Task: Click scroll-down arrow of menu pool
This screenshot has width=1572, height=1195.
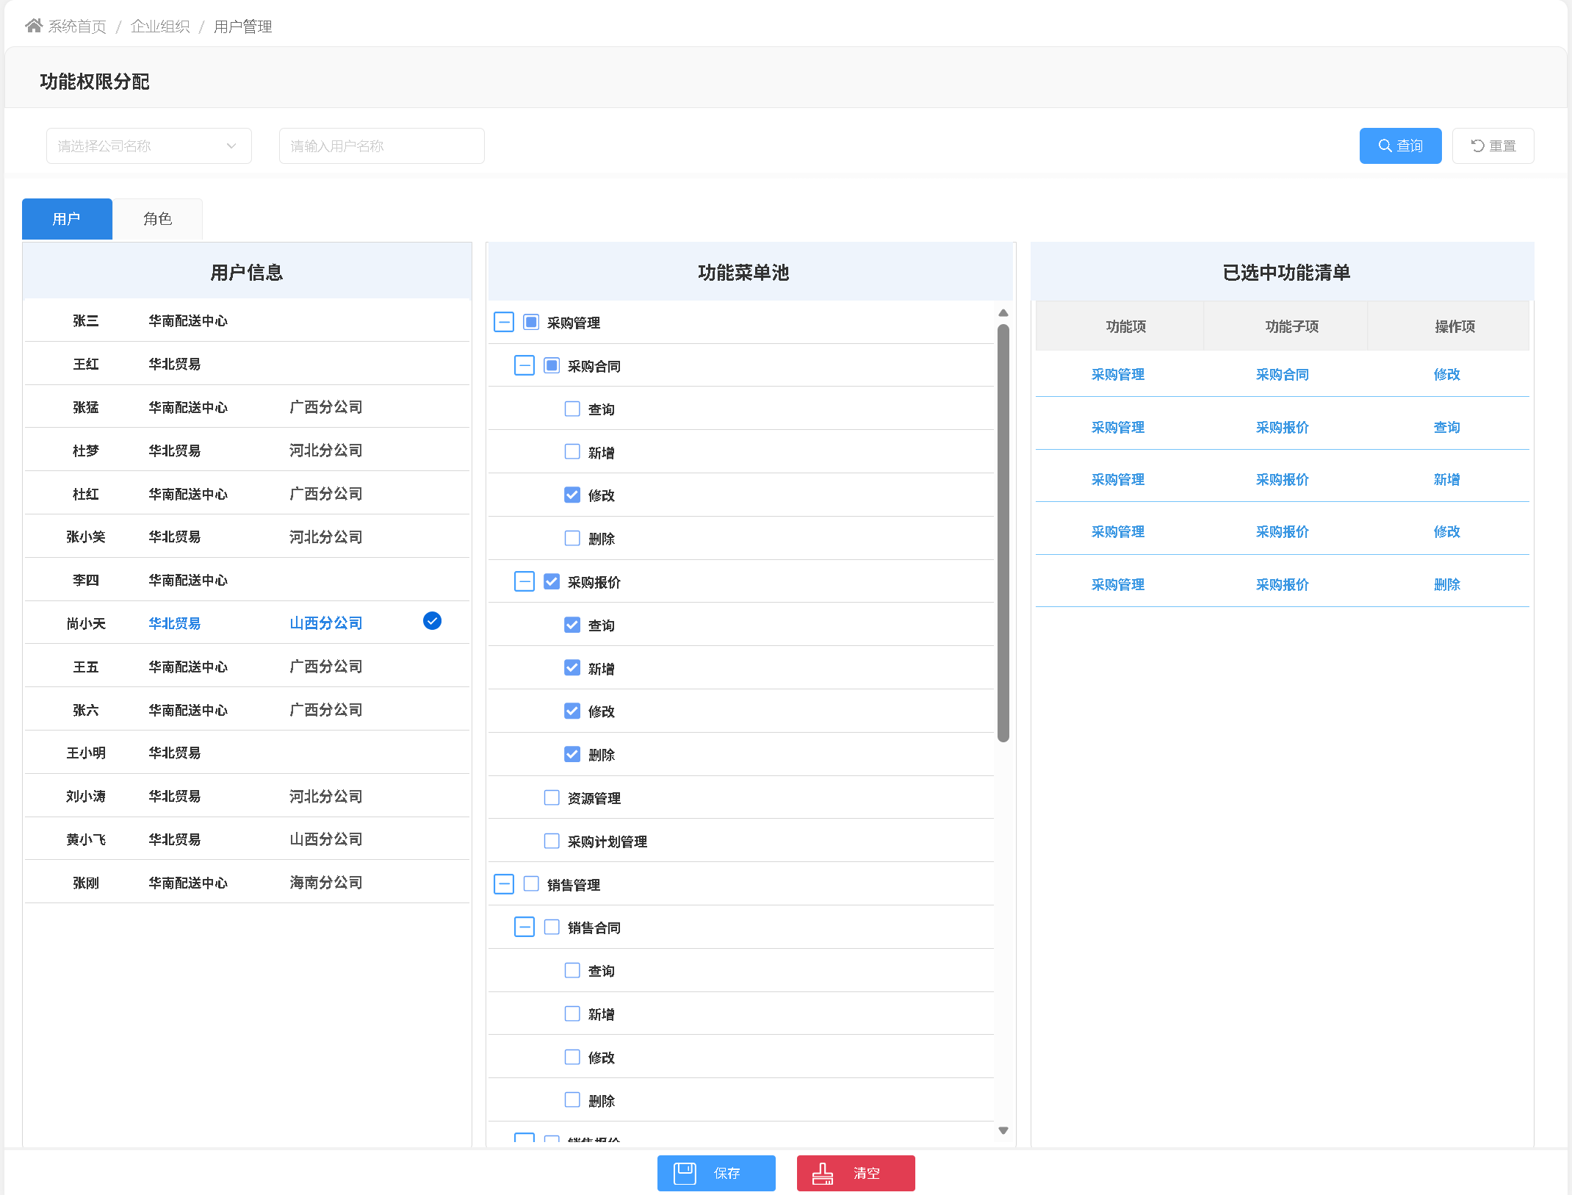Action: point(1003,1130)
